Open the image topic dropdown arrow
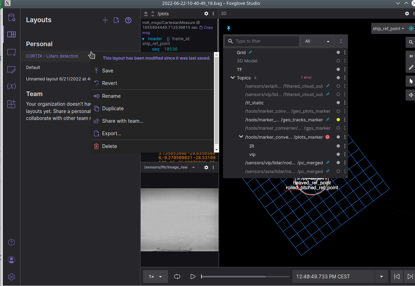Screen dimensions: 415x286 [x=193, y=167]
